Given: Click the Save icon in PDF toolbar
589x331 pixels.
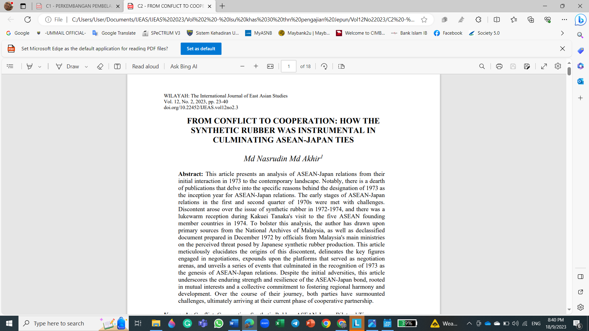Looking at the screenshot, I should (513, 66).
